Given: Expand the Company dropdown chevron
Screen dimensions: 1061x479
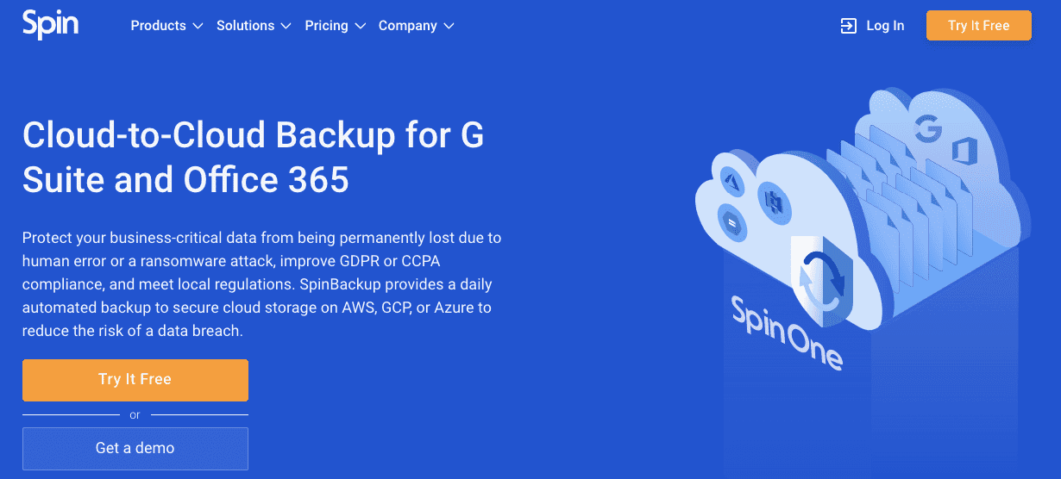Looking at the screenshot, I should point(449,27).
